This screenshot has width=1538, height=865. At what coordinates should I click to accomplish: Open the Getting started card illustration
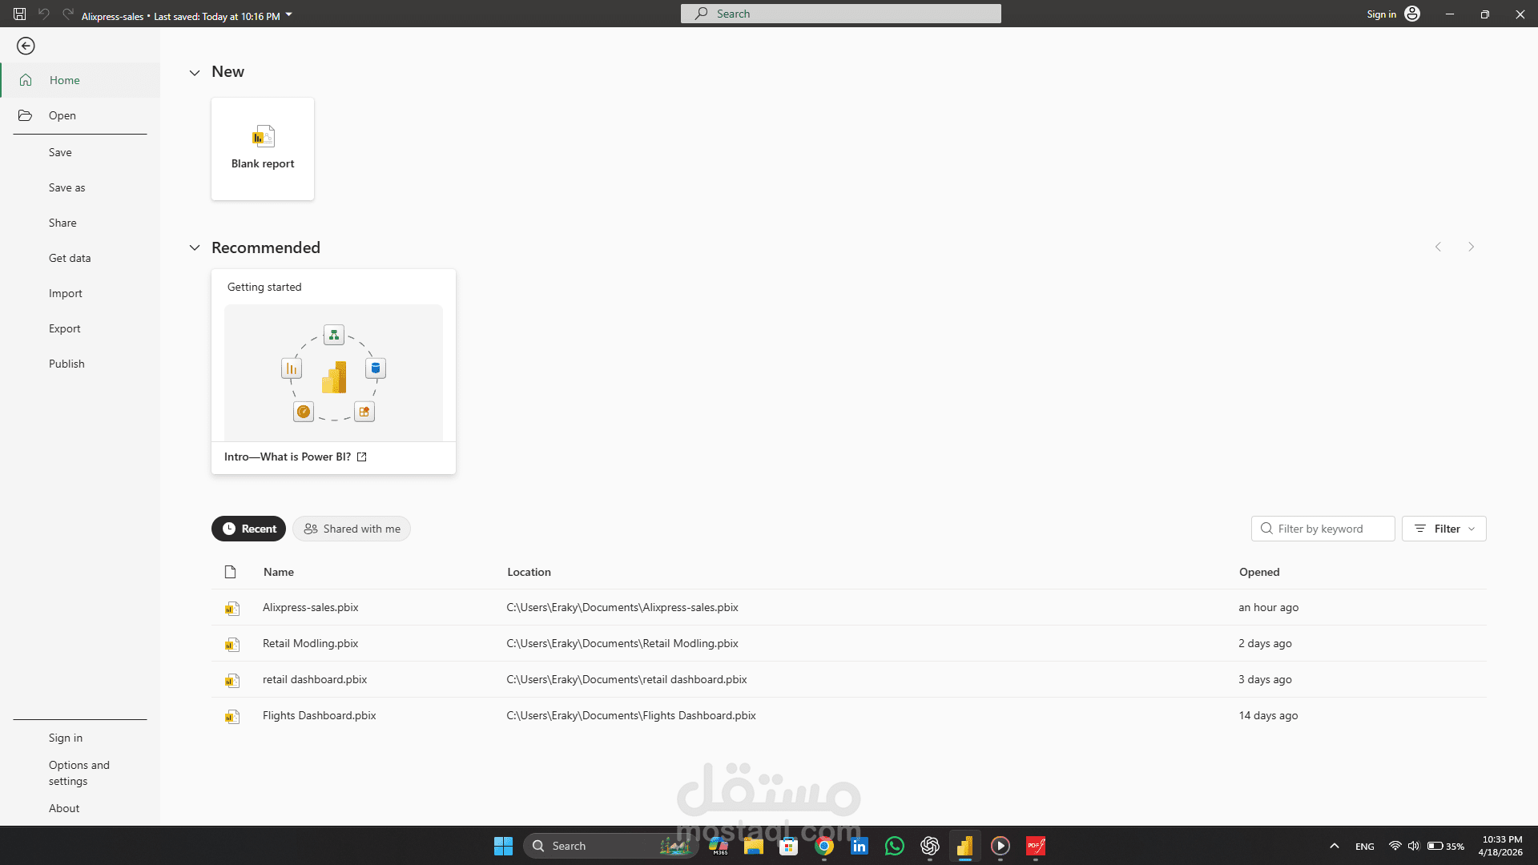coord(333,372)
